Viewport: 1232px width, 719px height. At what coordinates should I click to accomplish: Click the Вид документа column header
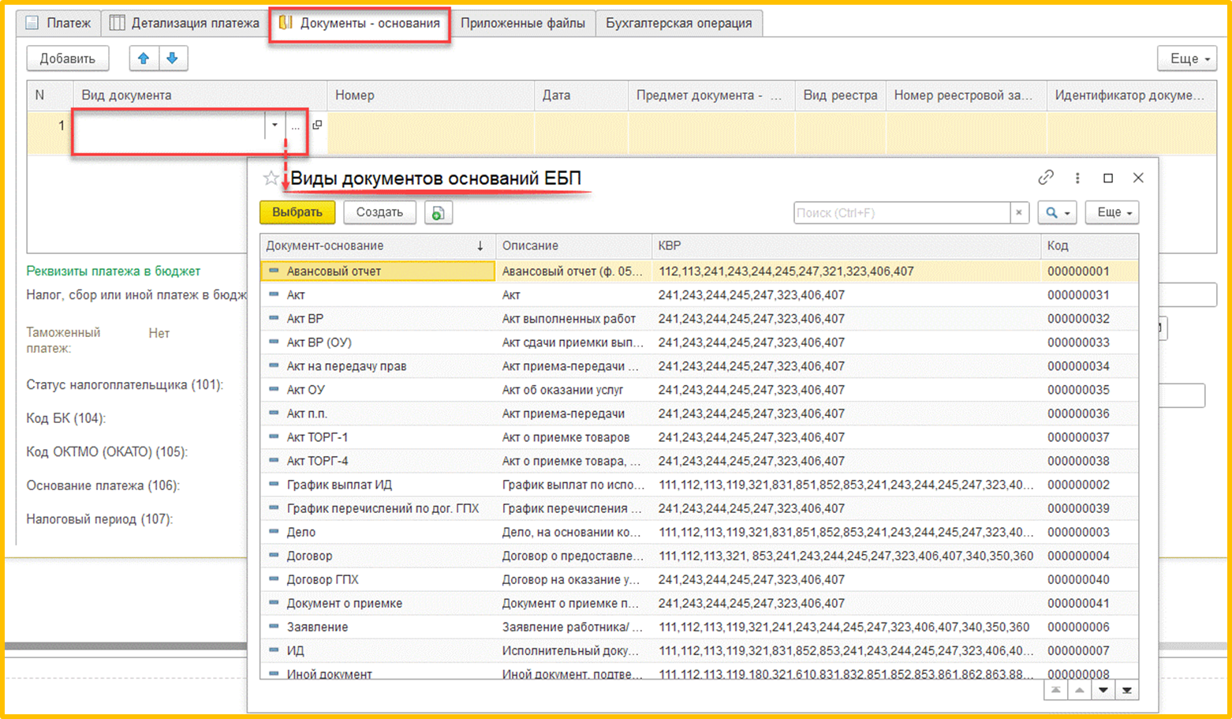pos(200,95)
